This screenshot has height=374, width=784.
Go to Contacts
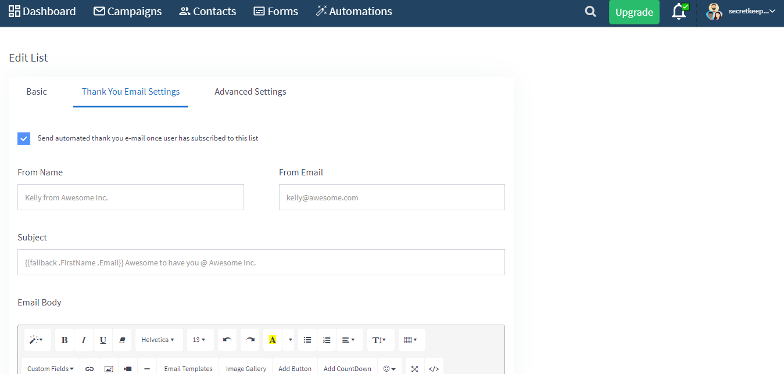tap(207, 11)
